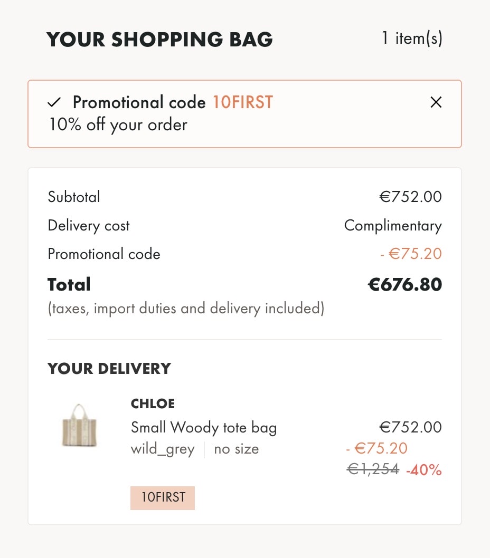Image resolution: width=490 pixels, height=558 pixels.
Task: Click the Complimentary delivery cost value
Action: pos(392,226)
